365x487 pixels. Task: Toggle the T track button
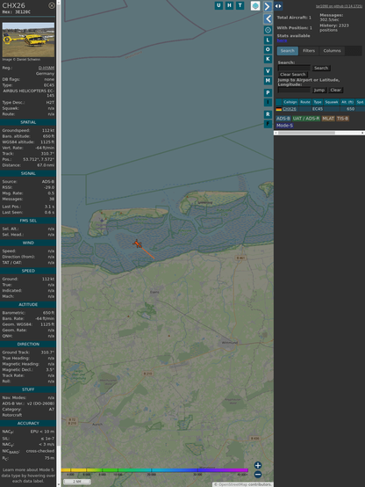(x=240, y=5)
